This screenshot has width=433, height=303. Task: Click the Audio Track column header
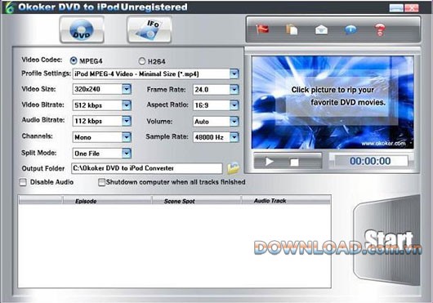click(x=286, y=201)
